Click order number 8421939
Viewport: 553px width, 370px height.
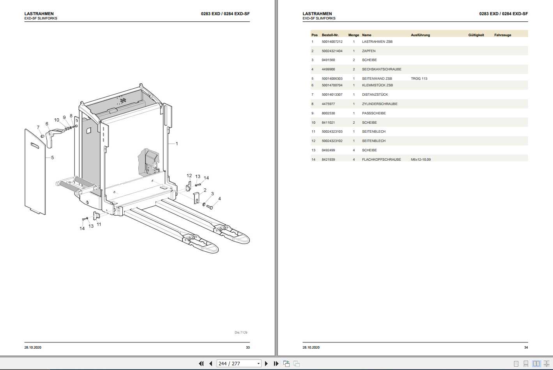(x=328, y=160)
